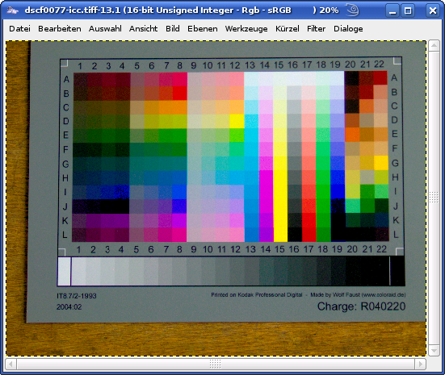Click the '2004:02' date text in image

69,307
